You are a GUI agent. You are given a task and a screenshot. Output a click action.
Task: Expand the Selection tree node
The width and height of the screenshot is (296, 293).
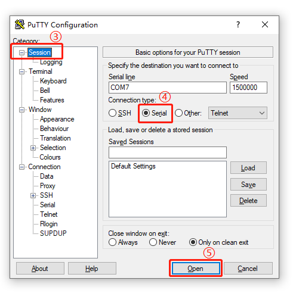tap(33, 148)
